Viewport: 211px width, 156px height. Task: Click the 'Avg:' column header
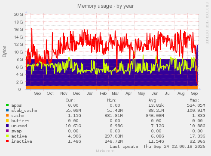click(x=153, y=100)
